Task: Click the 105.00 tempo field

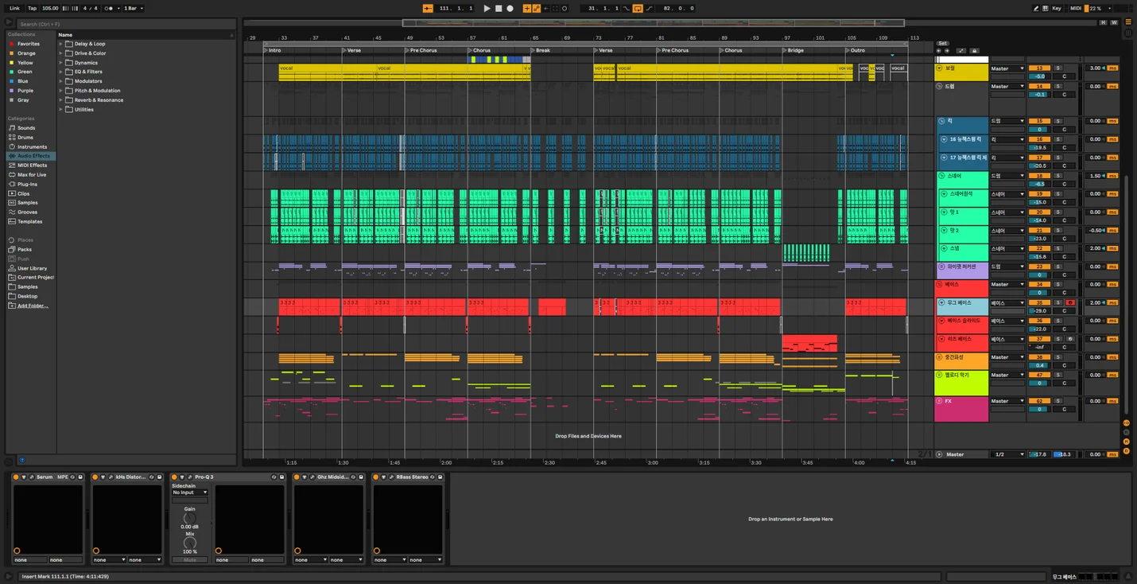Action: (x=50, y=8)
